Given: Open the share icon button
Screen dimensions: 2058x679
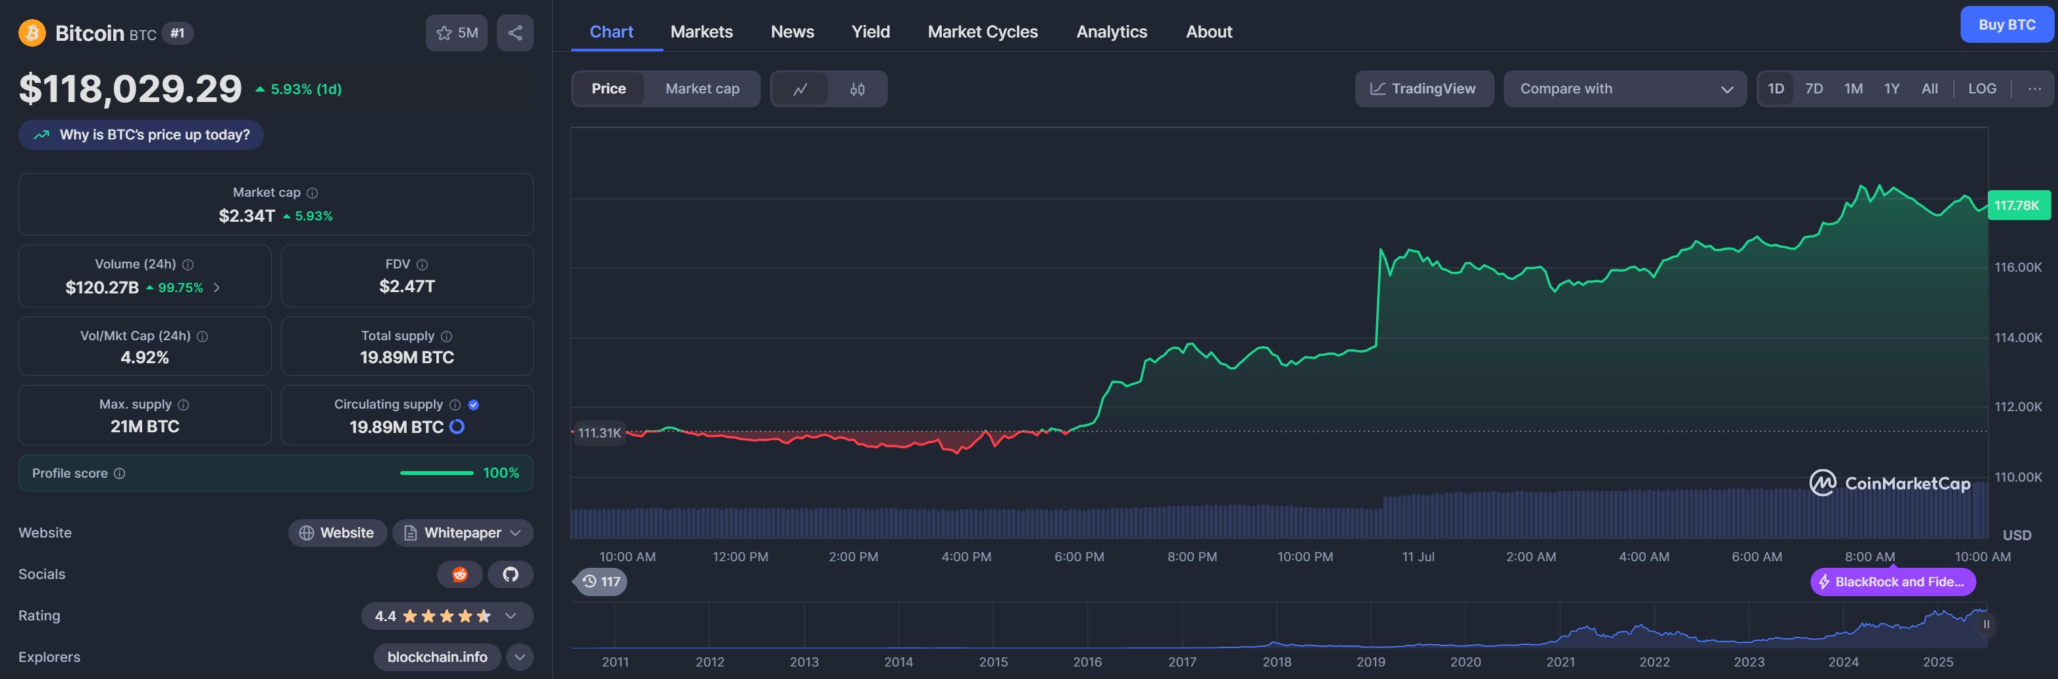Looking at the screenshot, I should tap(515, 33).
